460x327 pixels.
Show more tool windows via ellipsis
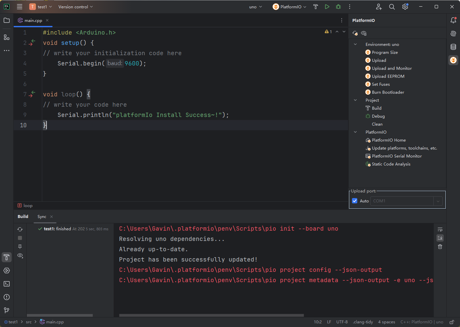click(7, 51)
